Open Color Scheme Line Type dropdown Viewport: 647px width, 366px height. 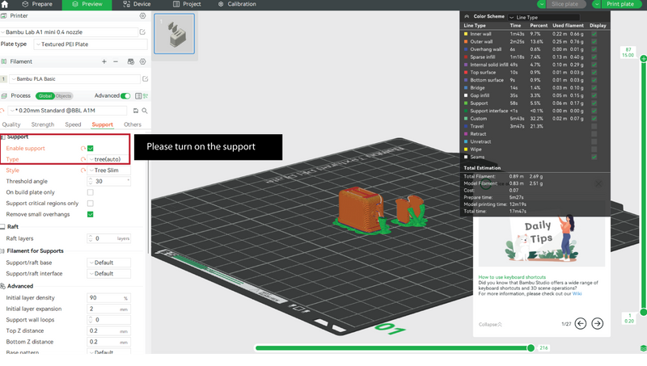point(543,17)
